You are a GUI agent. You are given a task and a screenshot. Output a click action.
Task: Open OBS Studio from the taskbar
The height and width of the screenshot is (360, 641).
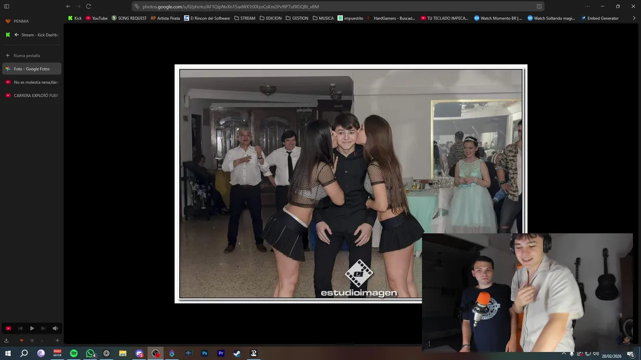tap(156, 353)
